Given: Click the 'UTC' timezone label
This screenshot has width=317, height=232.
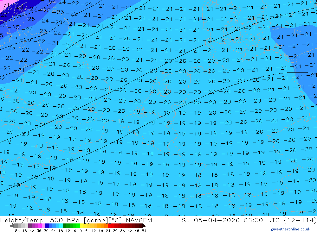Looking at the screenshot, I should pos(273,220).
